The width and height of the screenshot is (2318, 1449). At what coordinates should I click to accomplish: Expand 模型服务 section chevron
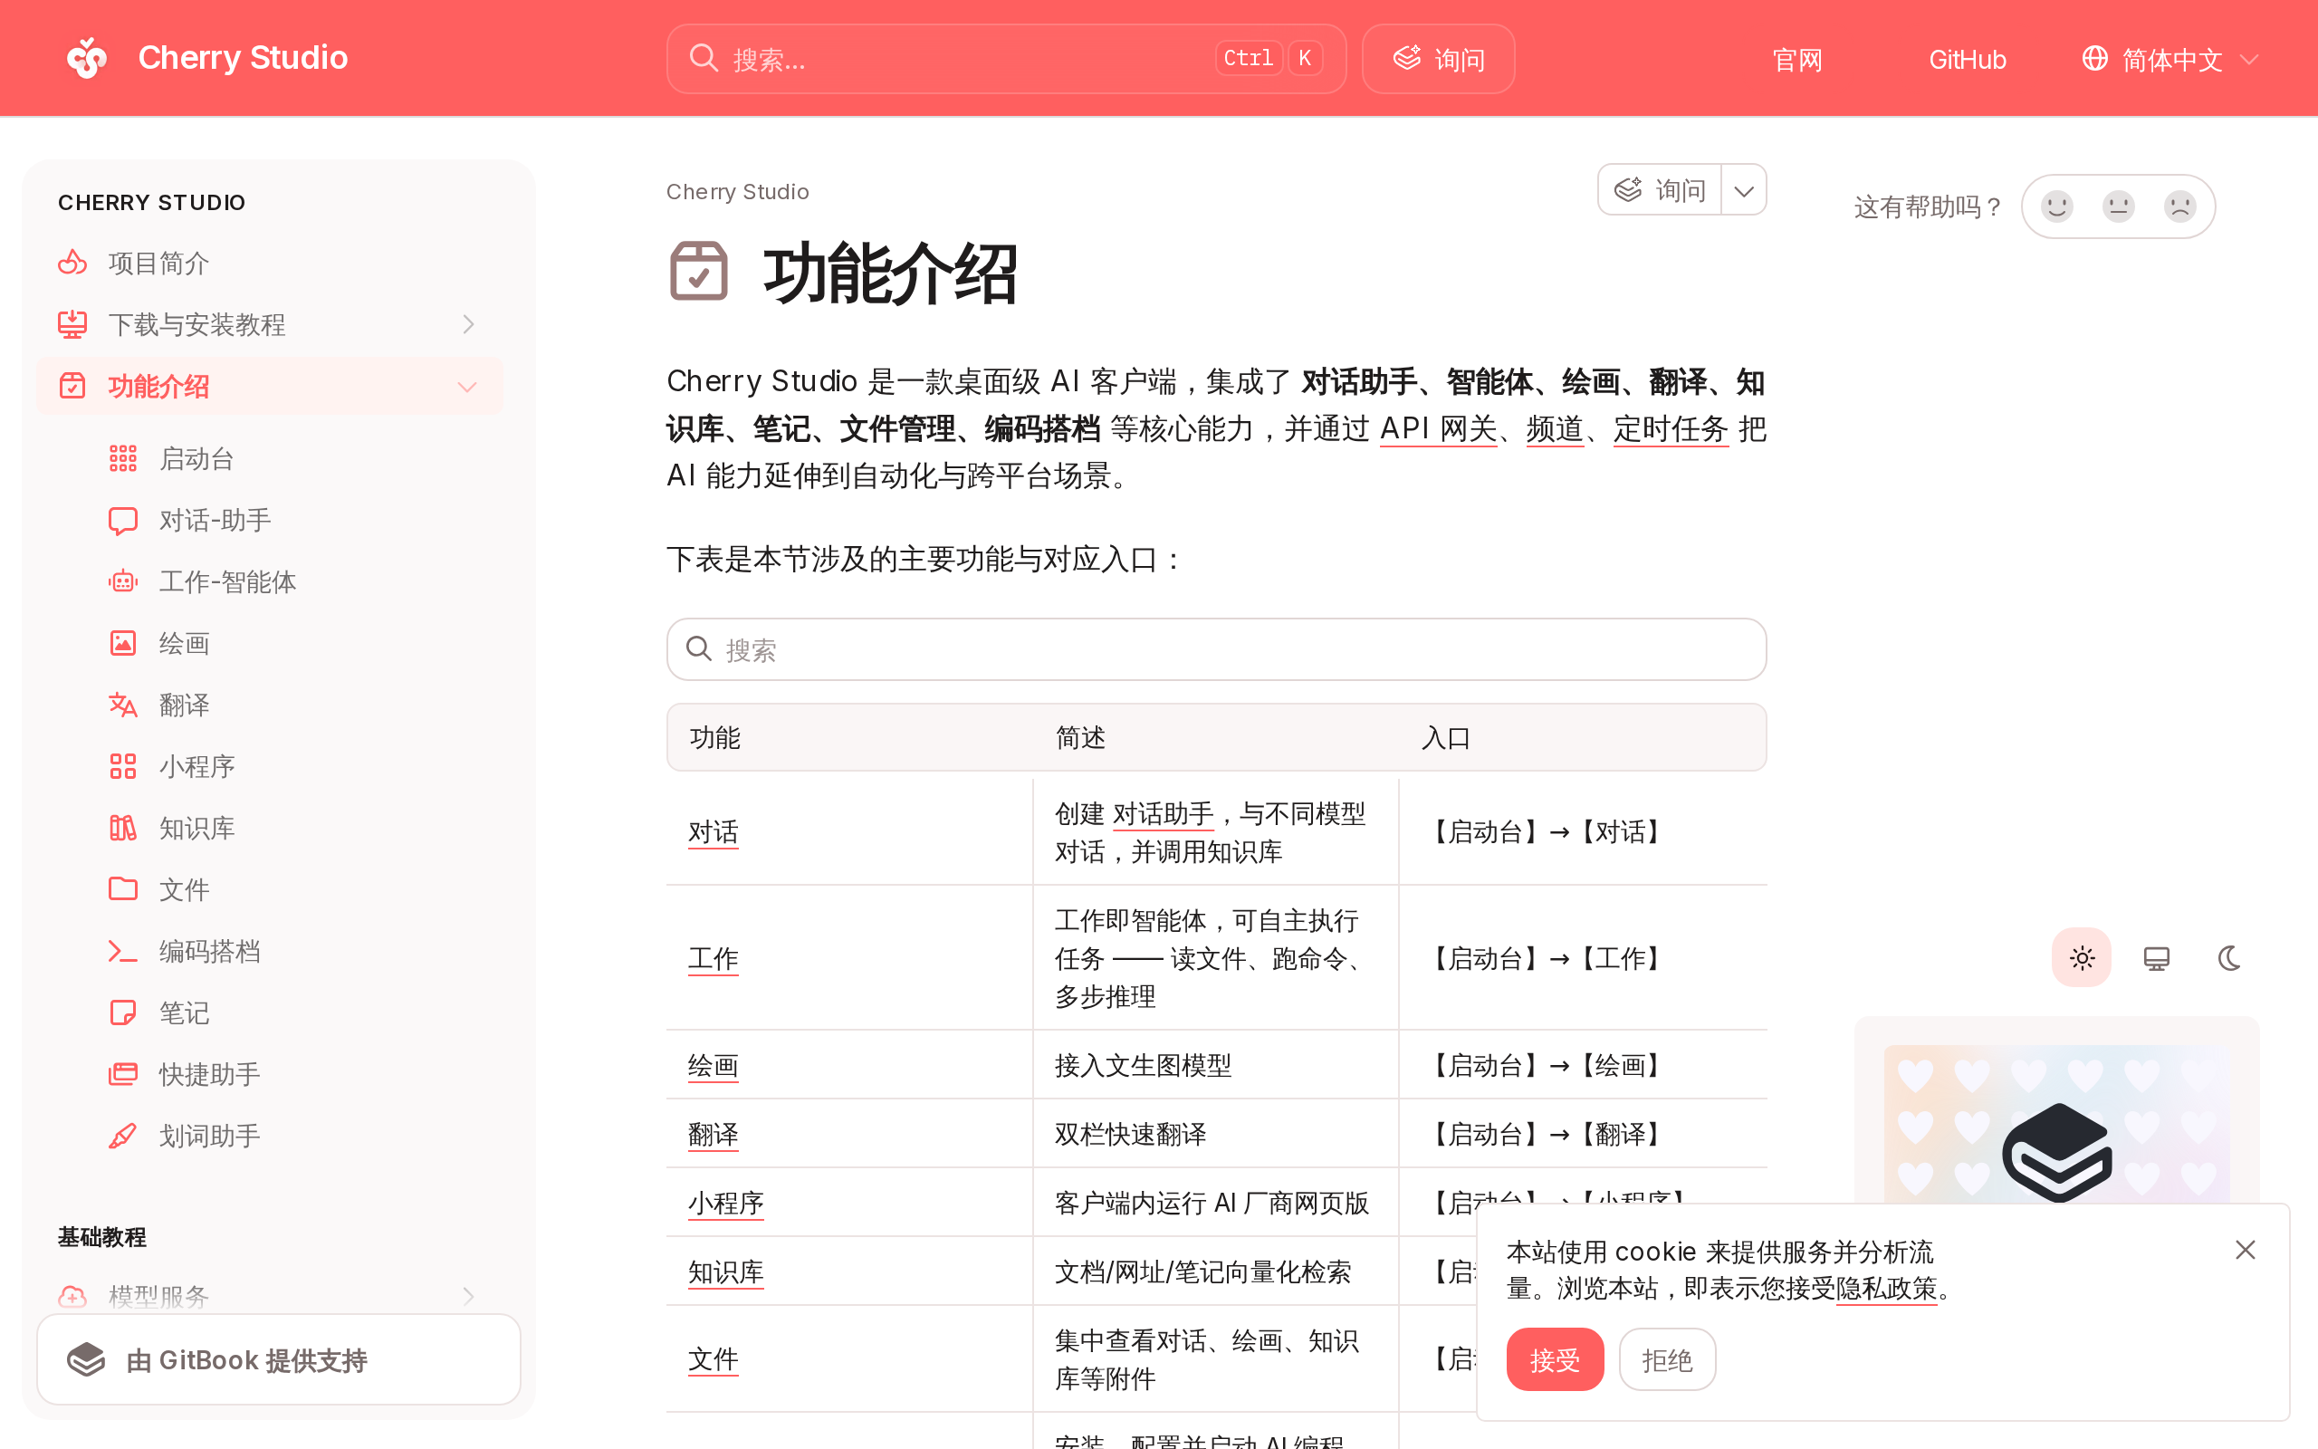pyautogui.click(x=468, y=1296)
